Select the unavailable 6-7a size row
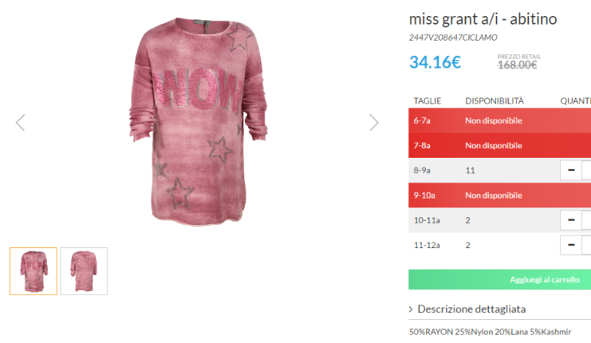Viewport: 591px width, 343px height. click(x=500, y=120)
